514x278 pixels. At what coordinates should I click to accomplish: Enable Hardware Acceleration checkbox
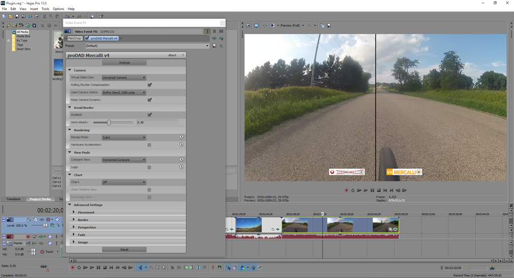[149, 145]
